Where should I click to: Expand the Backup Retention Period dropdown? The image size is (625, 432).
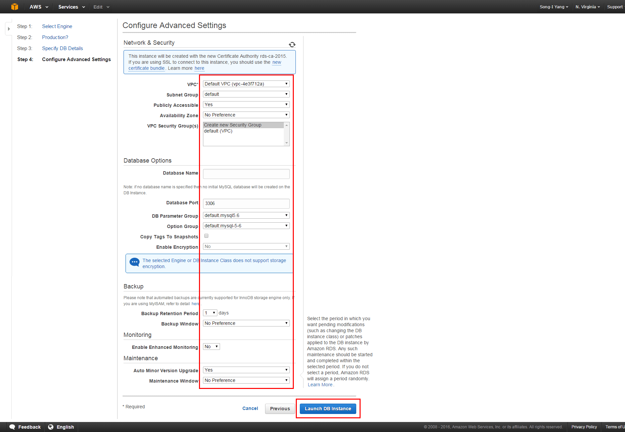[x=210, y=313]
